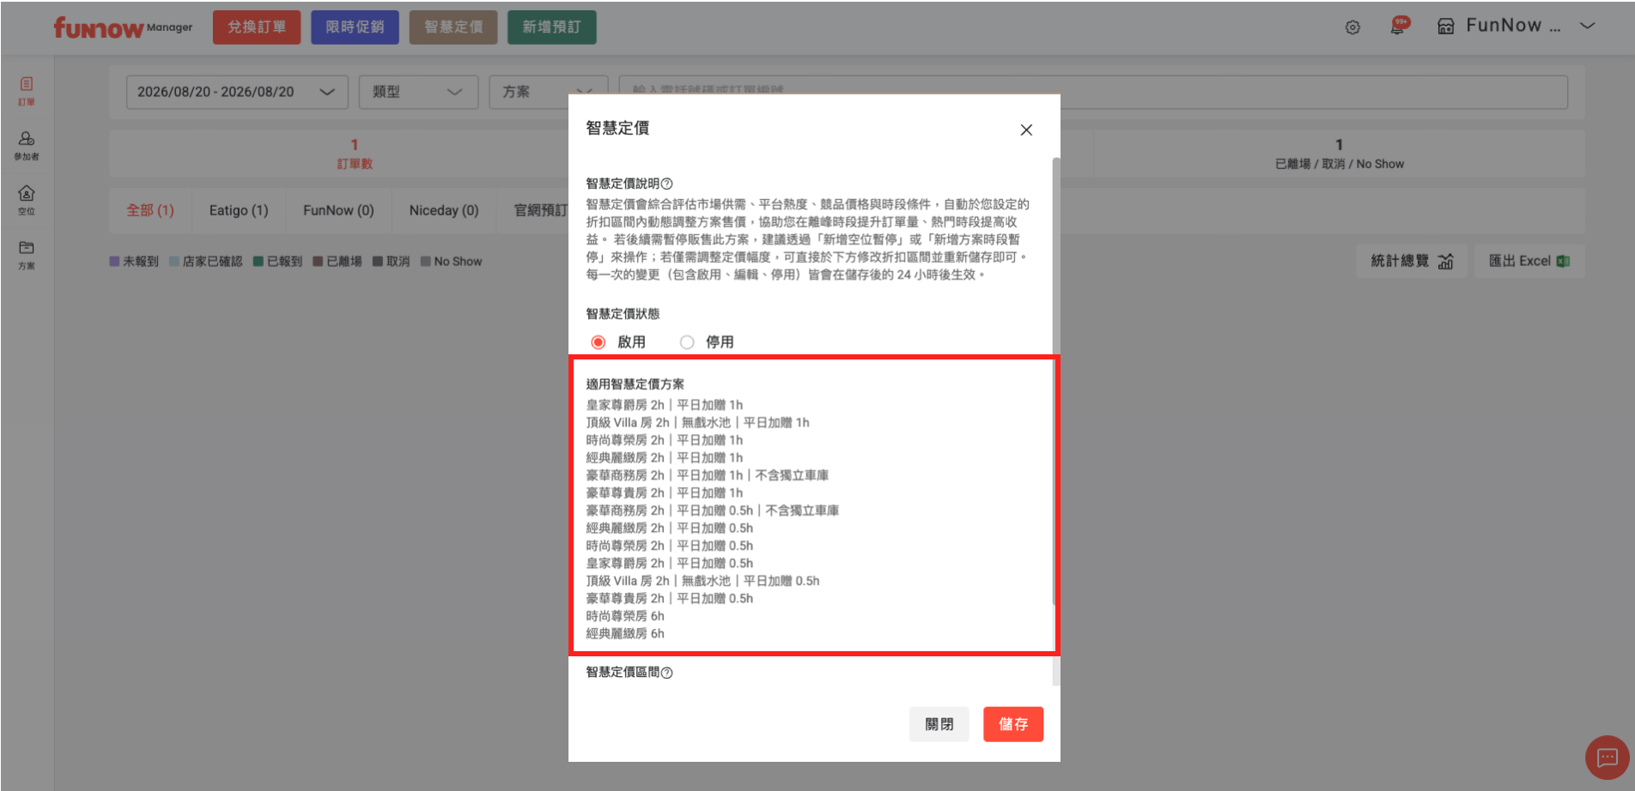1635x791 pixels.
Task: Click the 兌換訂單 button
Action: click(257, 27)
